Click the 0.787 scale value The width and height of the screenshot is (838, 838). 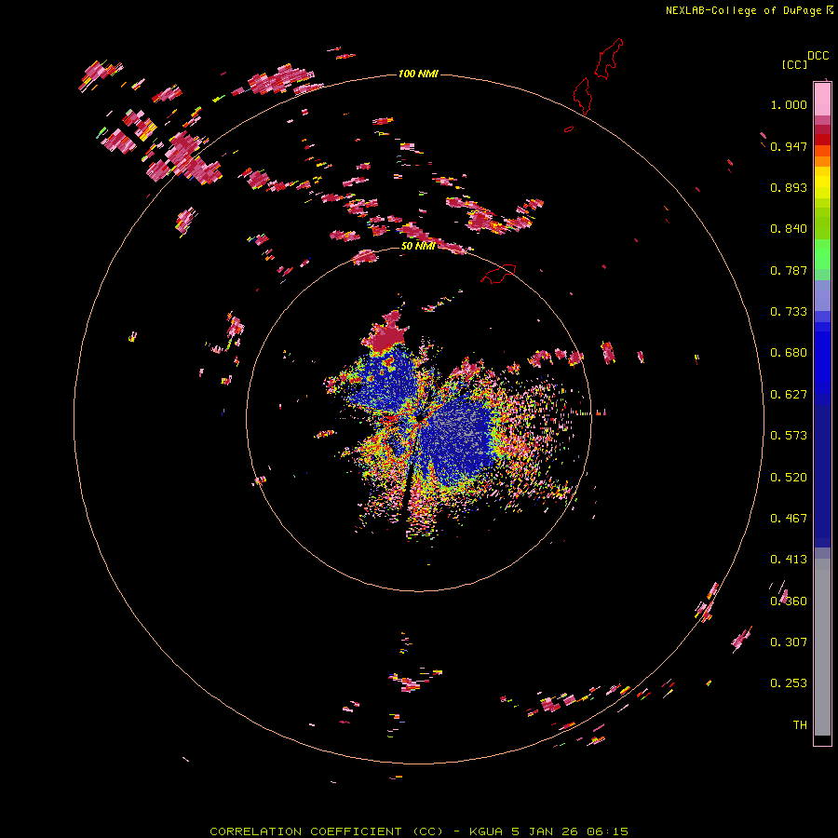click(x=789, y=270)
